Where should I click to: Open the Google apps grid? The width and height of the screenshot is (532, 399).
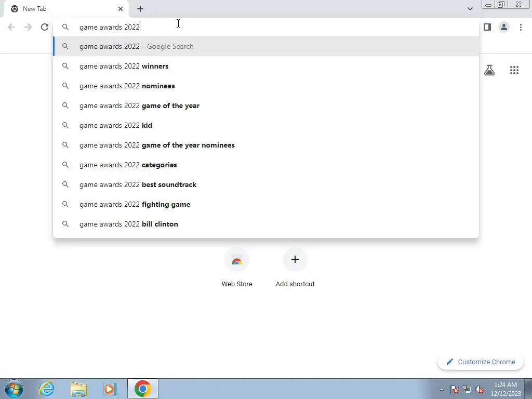coord(514,70)
